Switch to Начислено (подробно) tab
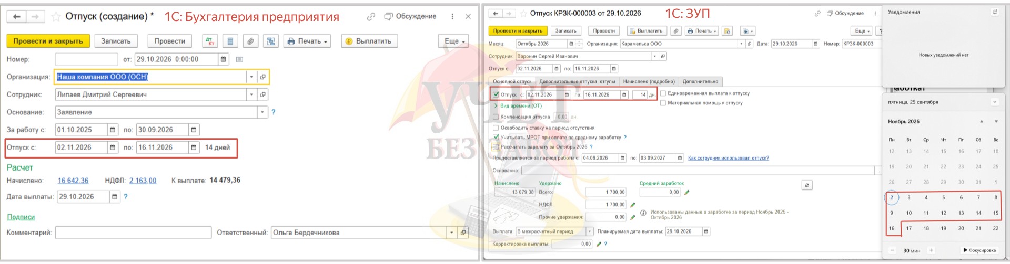Screen dimensions: 1010x264 tap(649, 81)
